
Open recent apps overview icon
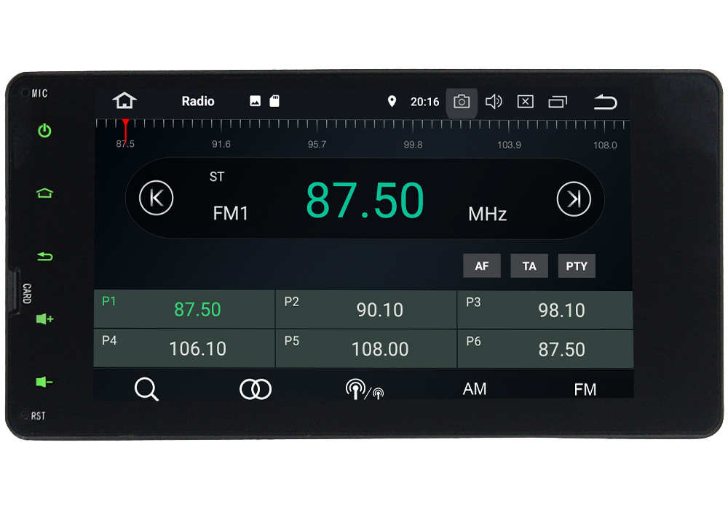coord(558,102)
